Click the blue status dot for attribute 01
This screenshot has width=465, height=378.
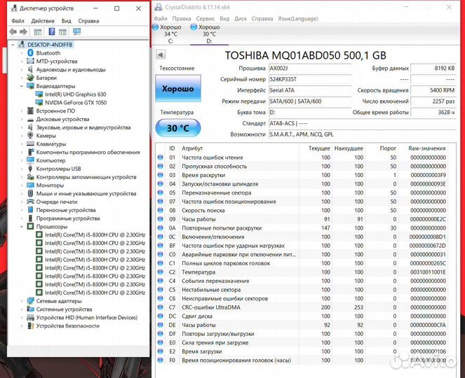[x=161, y=157]
